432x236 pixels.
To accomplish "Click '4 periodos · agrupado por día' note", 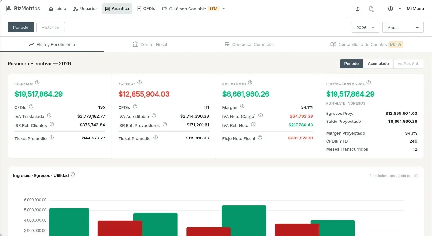I will (394, 176).
